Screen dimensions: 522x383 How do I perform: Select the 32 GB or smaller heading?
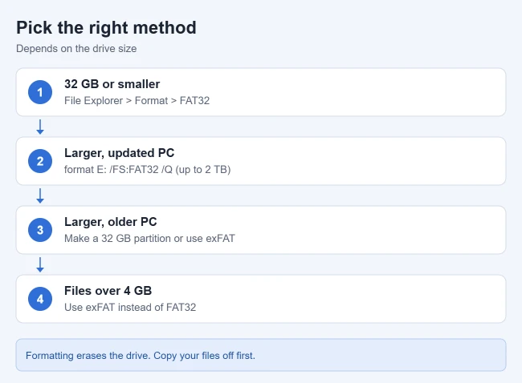click(x=112, y=84)
